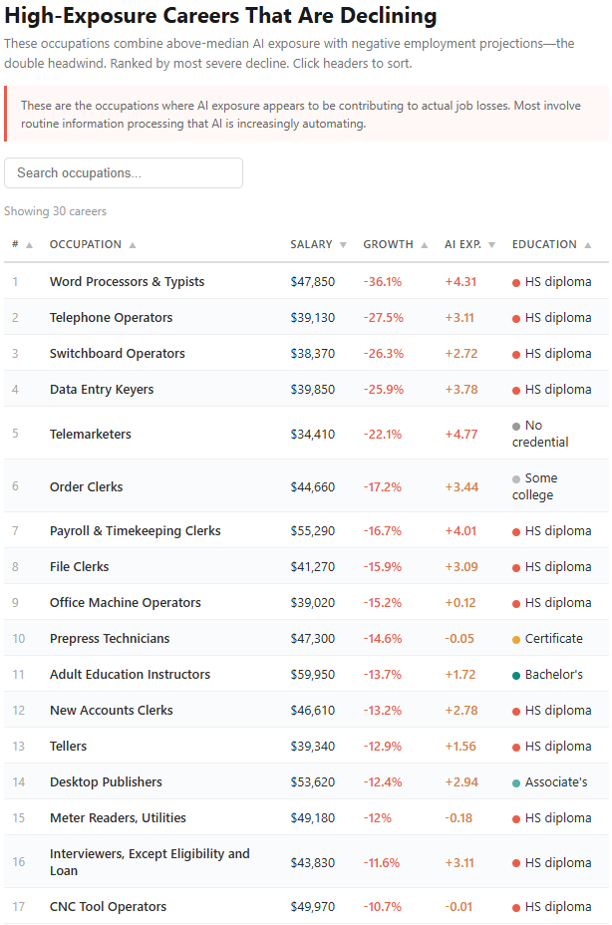Screen dimensions: 612x925
Task: Sort by rank number arrow icon
Action: pyautogui.click(x=30, y=245)
